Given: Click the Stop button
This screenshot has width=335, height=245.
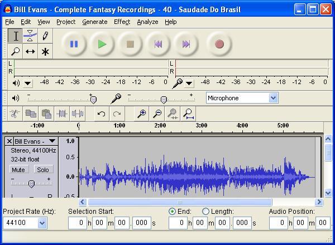Looking at the screenshot, I should point(130,45).
